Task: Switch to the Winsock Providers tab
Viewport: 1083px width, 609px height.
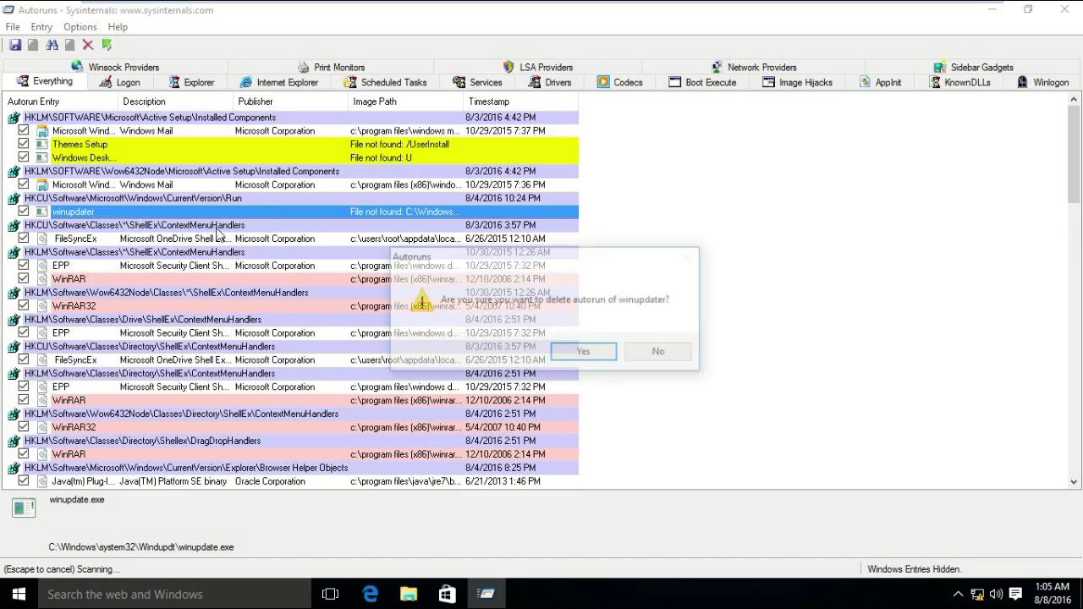Action: (x=115, y=67)
